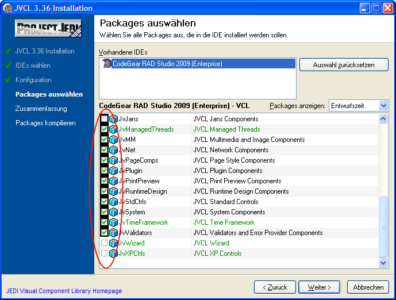Check the JvXPCtrls package checkbox

[x=104, y=253]
